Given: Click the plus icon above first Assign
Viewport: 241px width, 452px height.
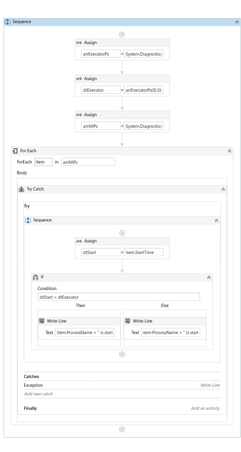Looking at the screenshot, I should click(x=122, y=35).
